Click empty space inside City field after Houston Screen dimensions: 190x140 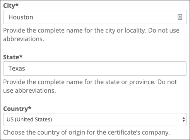(x=103, y=17)
